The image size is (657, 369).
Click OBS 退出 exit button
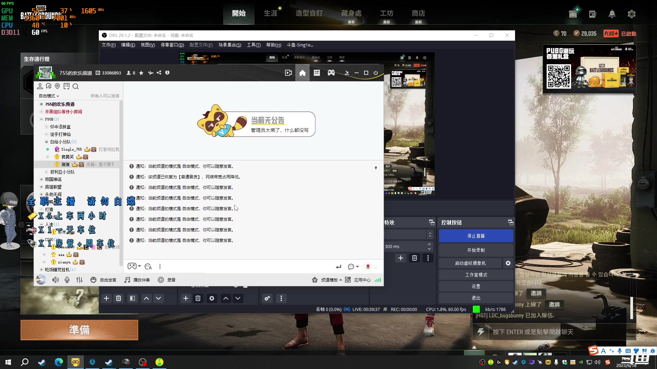pyautogui.click(x=476, y=298)
